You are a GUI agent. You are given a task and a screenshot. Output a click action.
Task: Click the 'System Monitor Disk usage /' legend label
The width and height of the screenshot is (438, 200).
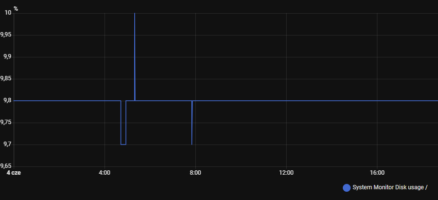pyautogui.click(x=390, y=187)
